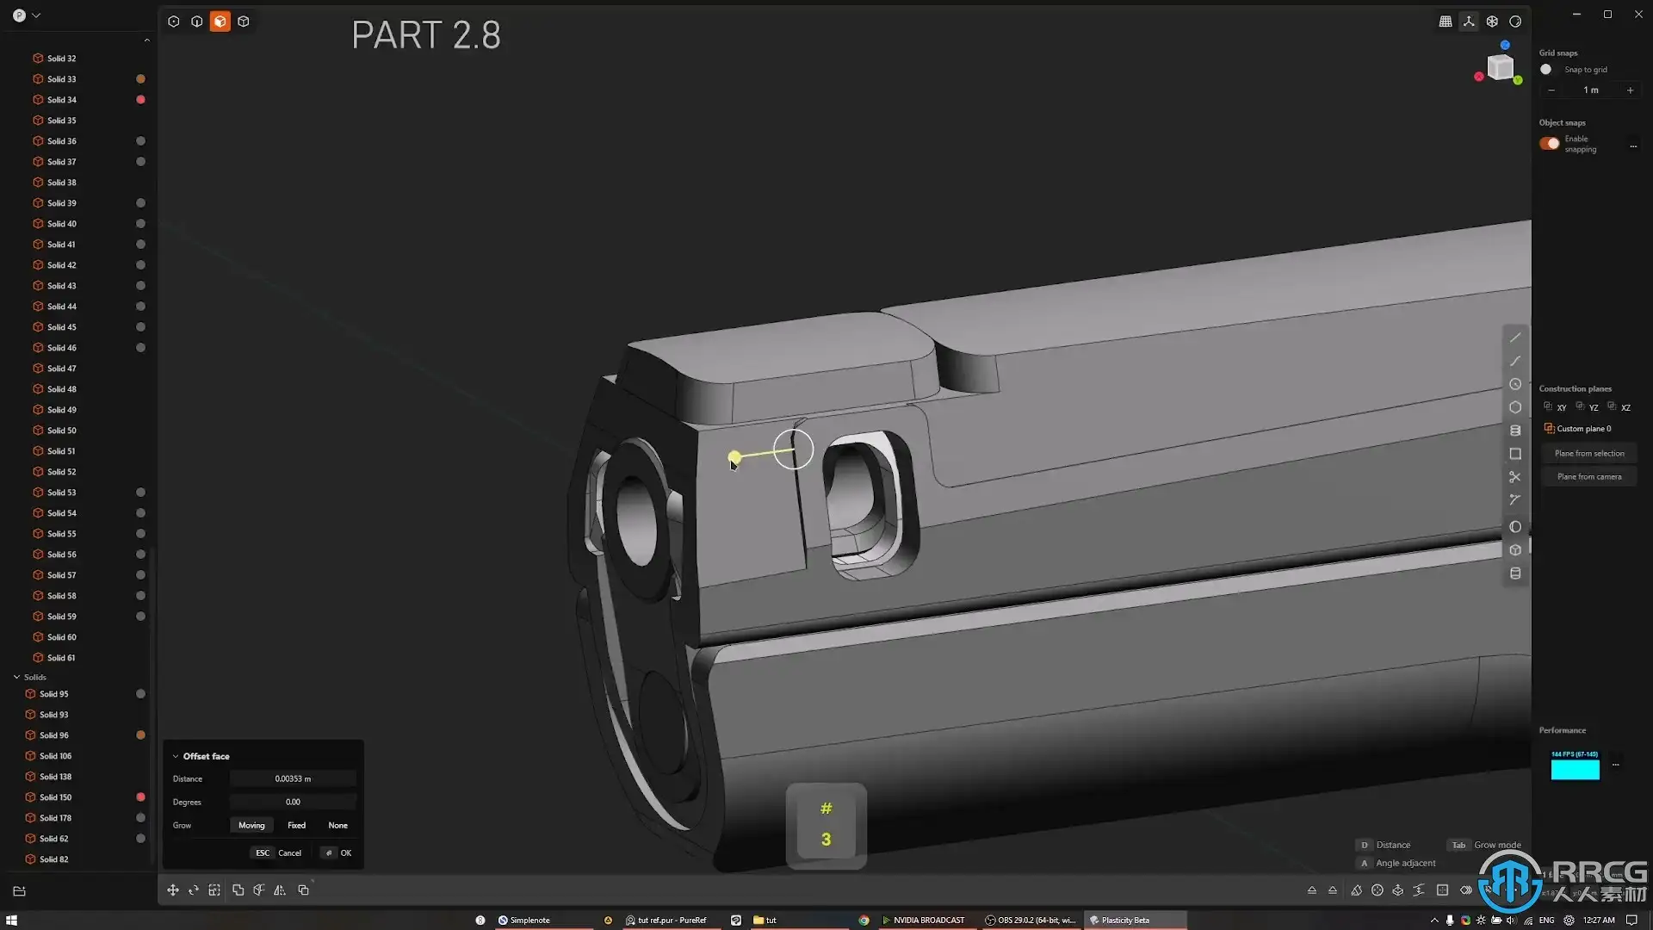This screenshot has width=1653, height=930.
Task: Select the center Circle tool
Action: 1515,384
